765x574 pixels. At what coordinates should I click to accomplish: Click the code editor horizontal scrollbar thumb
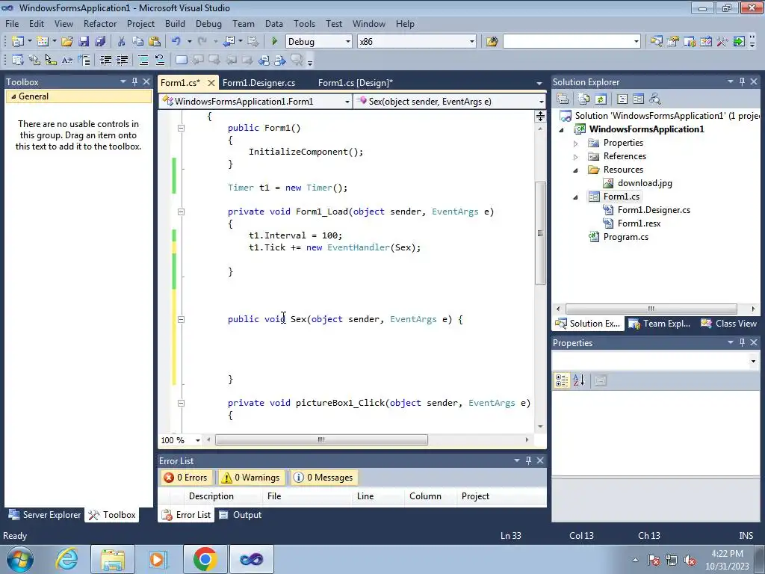pos(321,440)
